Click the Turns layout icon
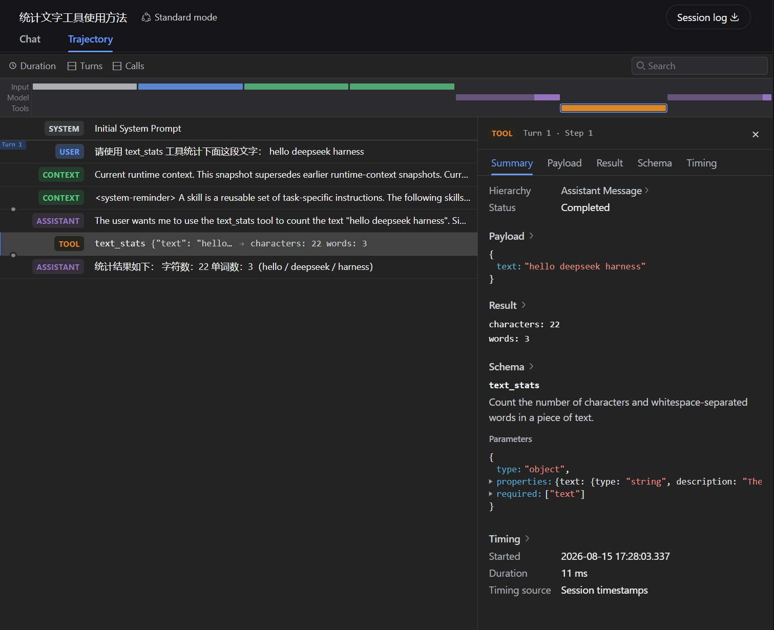The width and height of the screenshot is (774, 630). pyautogui.click(x=72, y=66)
